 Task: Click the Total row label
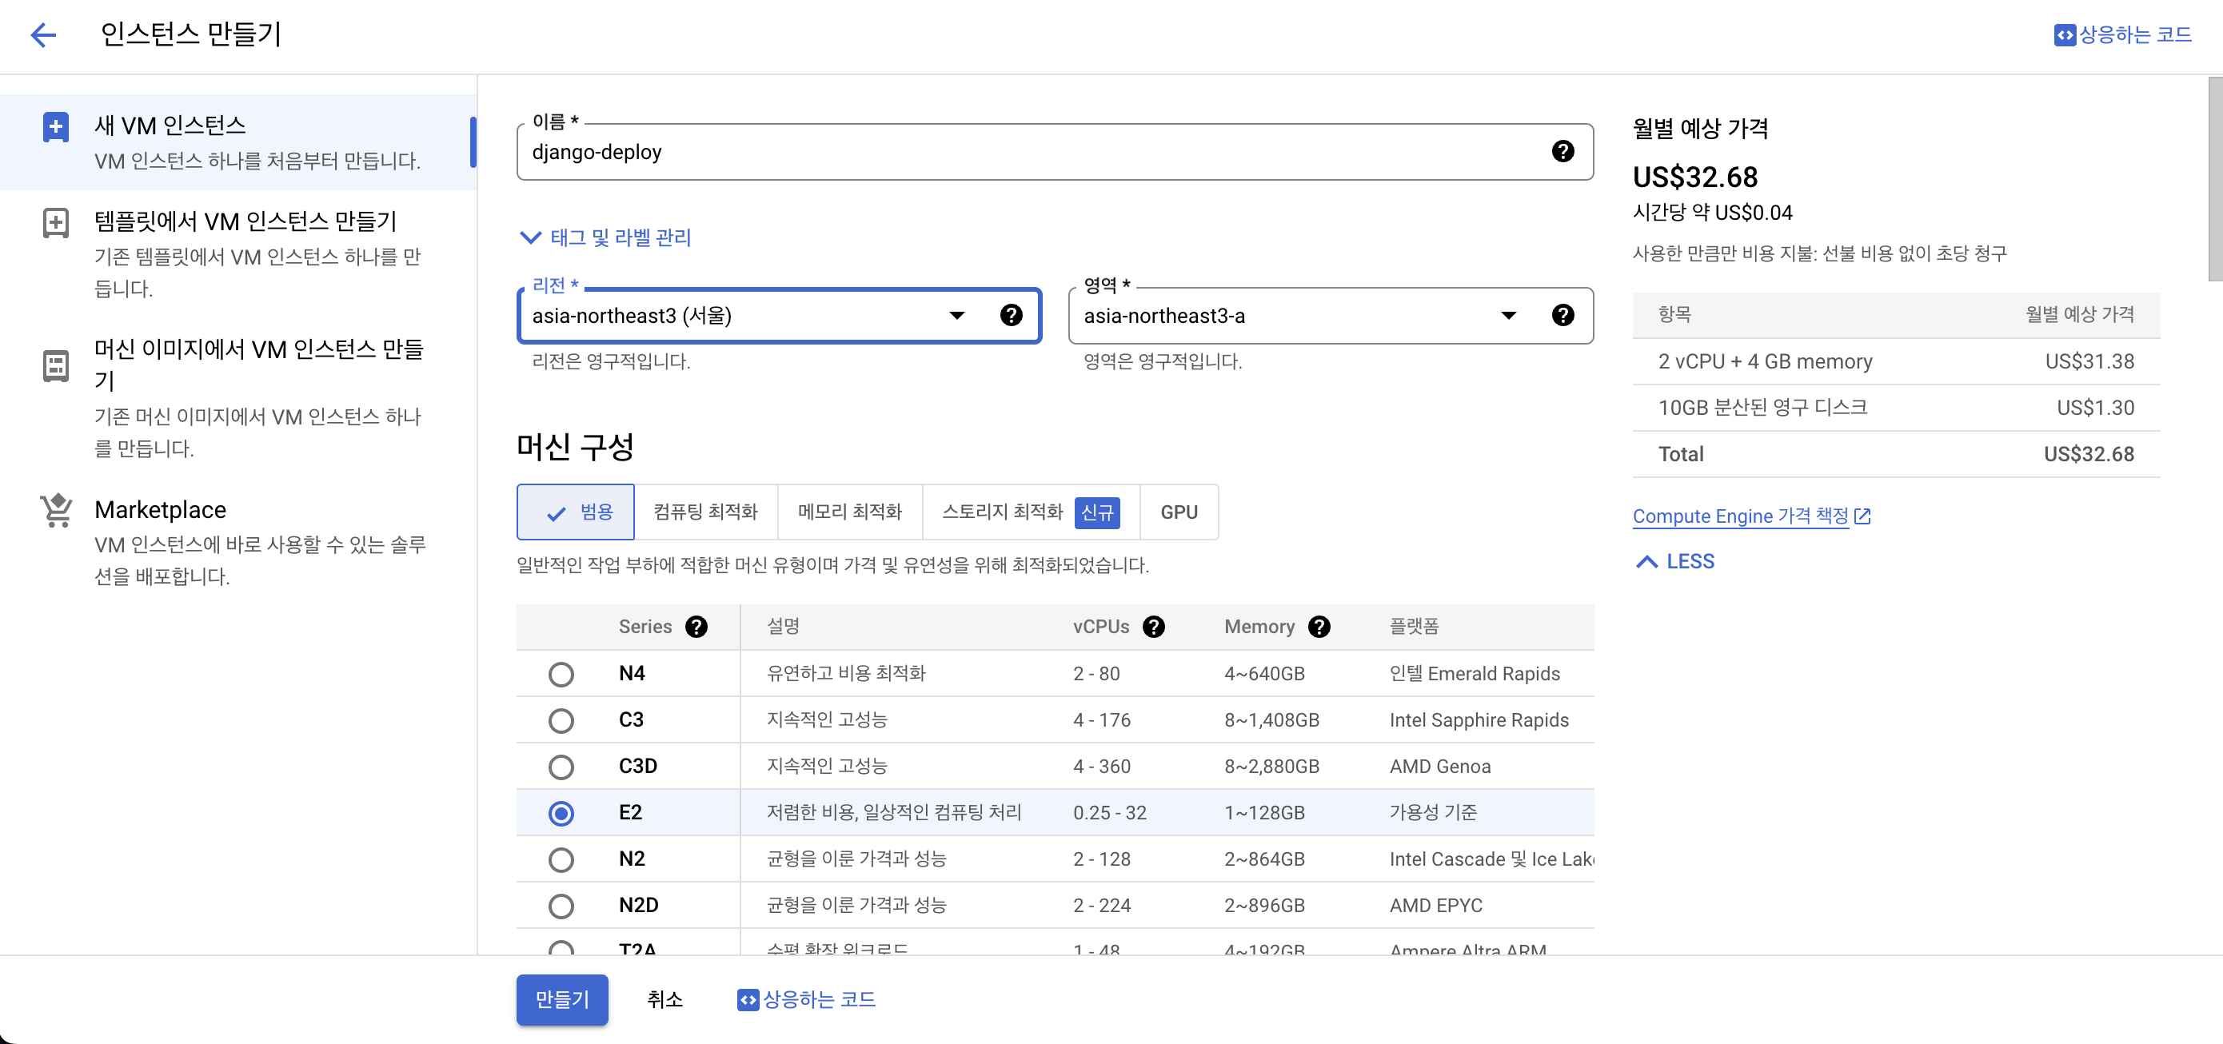click(1680, 455)
